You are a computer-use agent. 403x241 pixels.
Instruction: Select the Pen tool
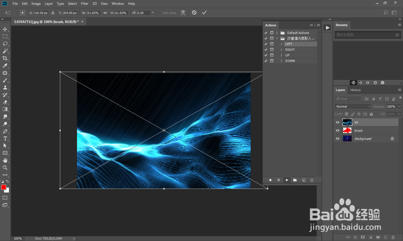(5, 131)
